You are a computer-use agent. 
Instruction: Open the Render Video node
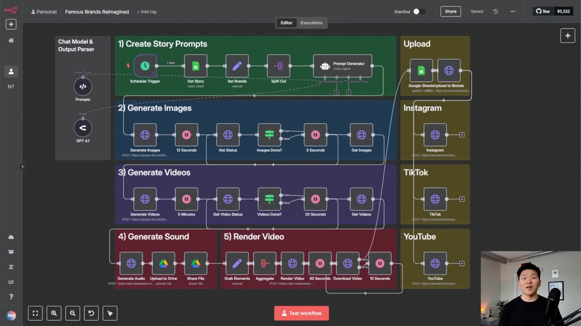[x=292, y=263]
